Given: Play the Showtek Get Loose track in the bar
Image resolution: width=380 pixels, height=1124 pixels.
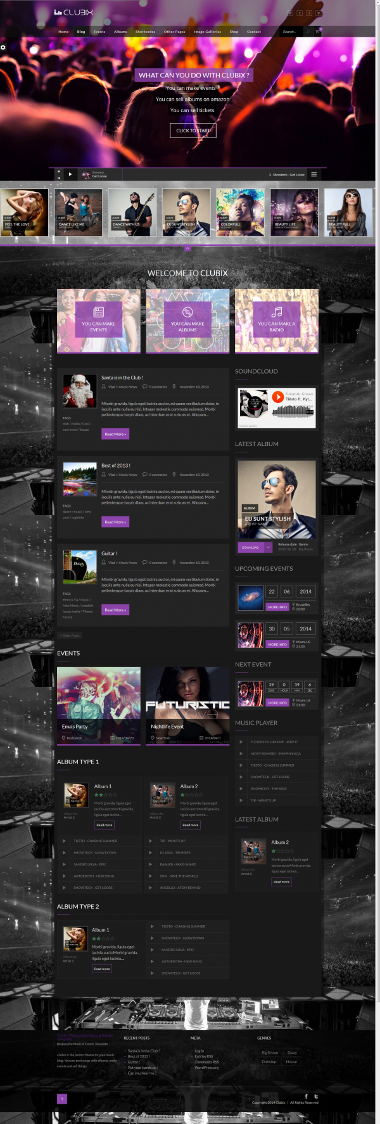Looking at the screenshot, I should [x=70, y=174].
